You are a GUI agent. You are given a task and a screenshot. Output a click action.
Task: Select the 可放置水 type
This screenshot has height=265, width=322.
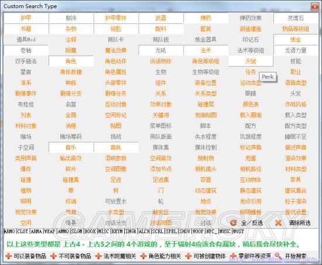point(116,201)
